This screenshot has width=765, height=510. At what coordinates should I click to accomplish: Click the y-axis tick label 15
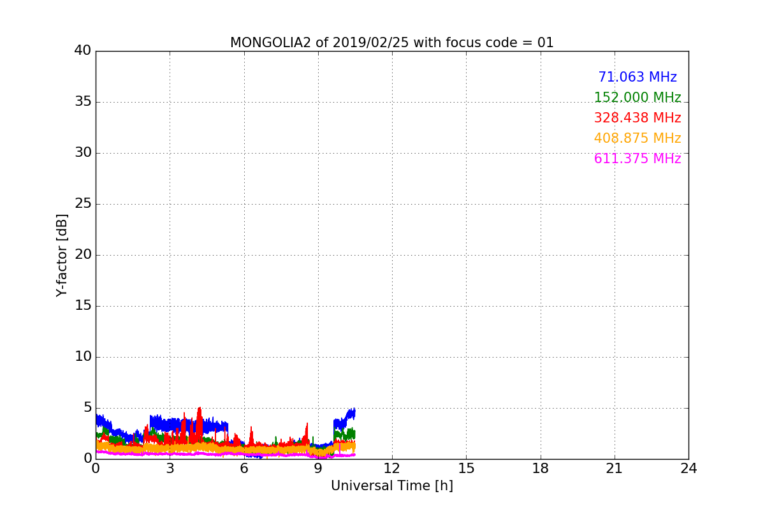point(83,305)
